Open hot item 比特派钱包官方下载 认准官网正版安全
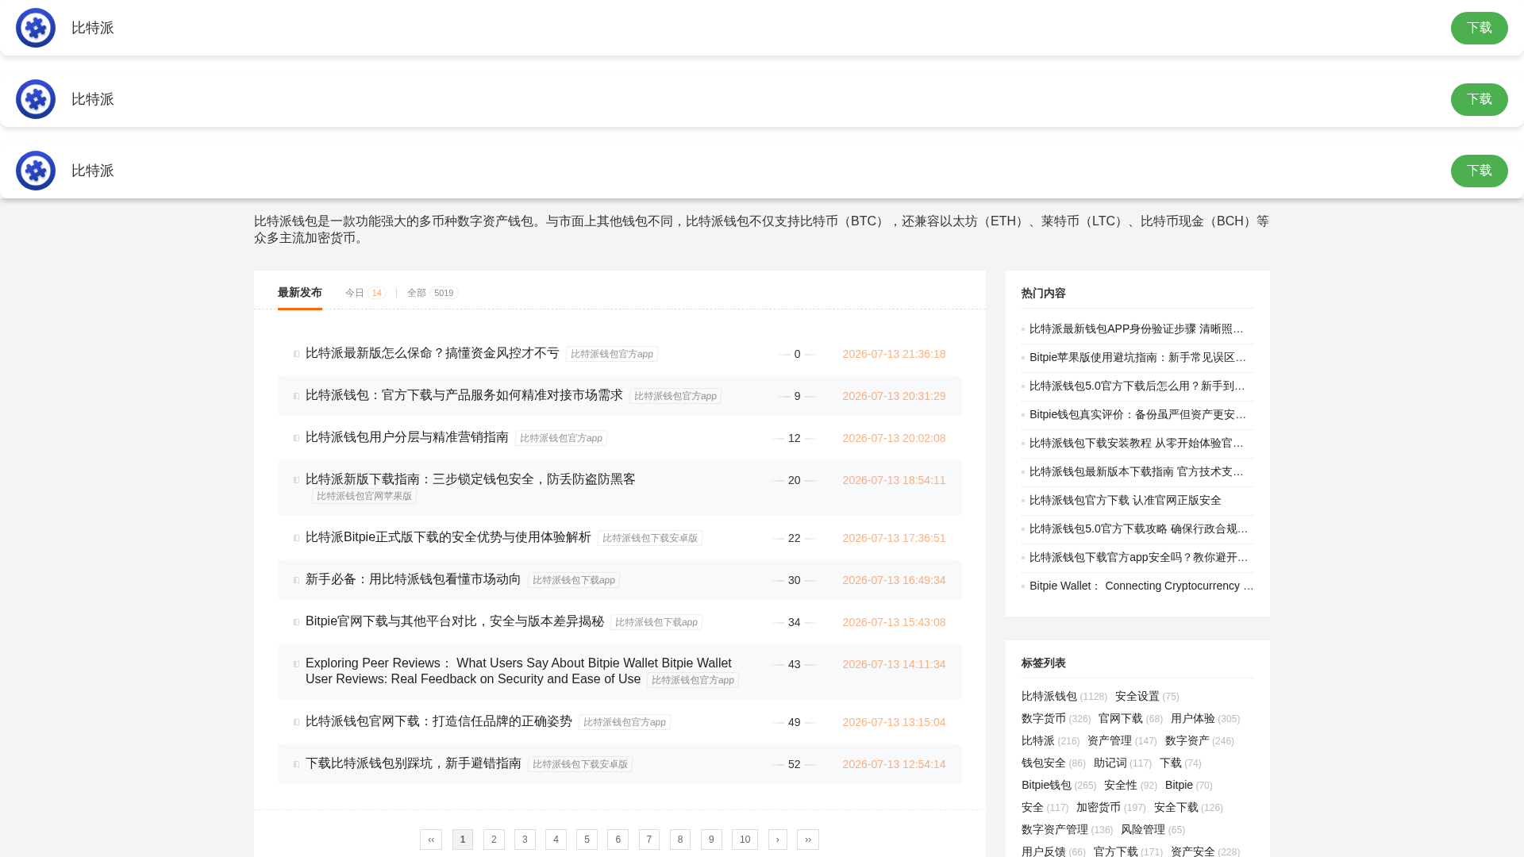1524x857 pixels. pyautogui.click(x=1126, y=500)
